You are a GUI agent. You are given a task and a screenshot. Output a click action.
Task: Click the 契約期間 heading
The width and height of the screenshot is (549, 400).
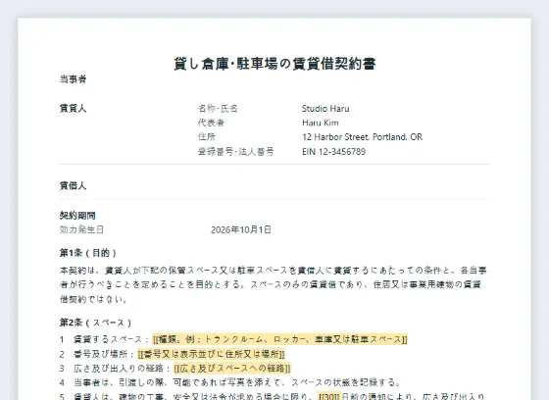click(x=77, y=215)
